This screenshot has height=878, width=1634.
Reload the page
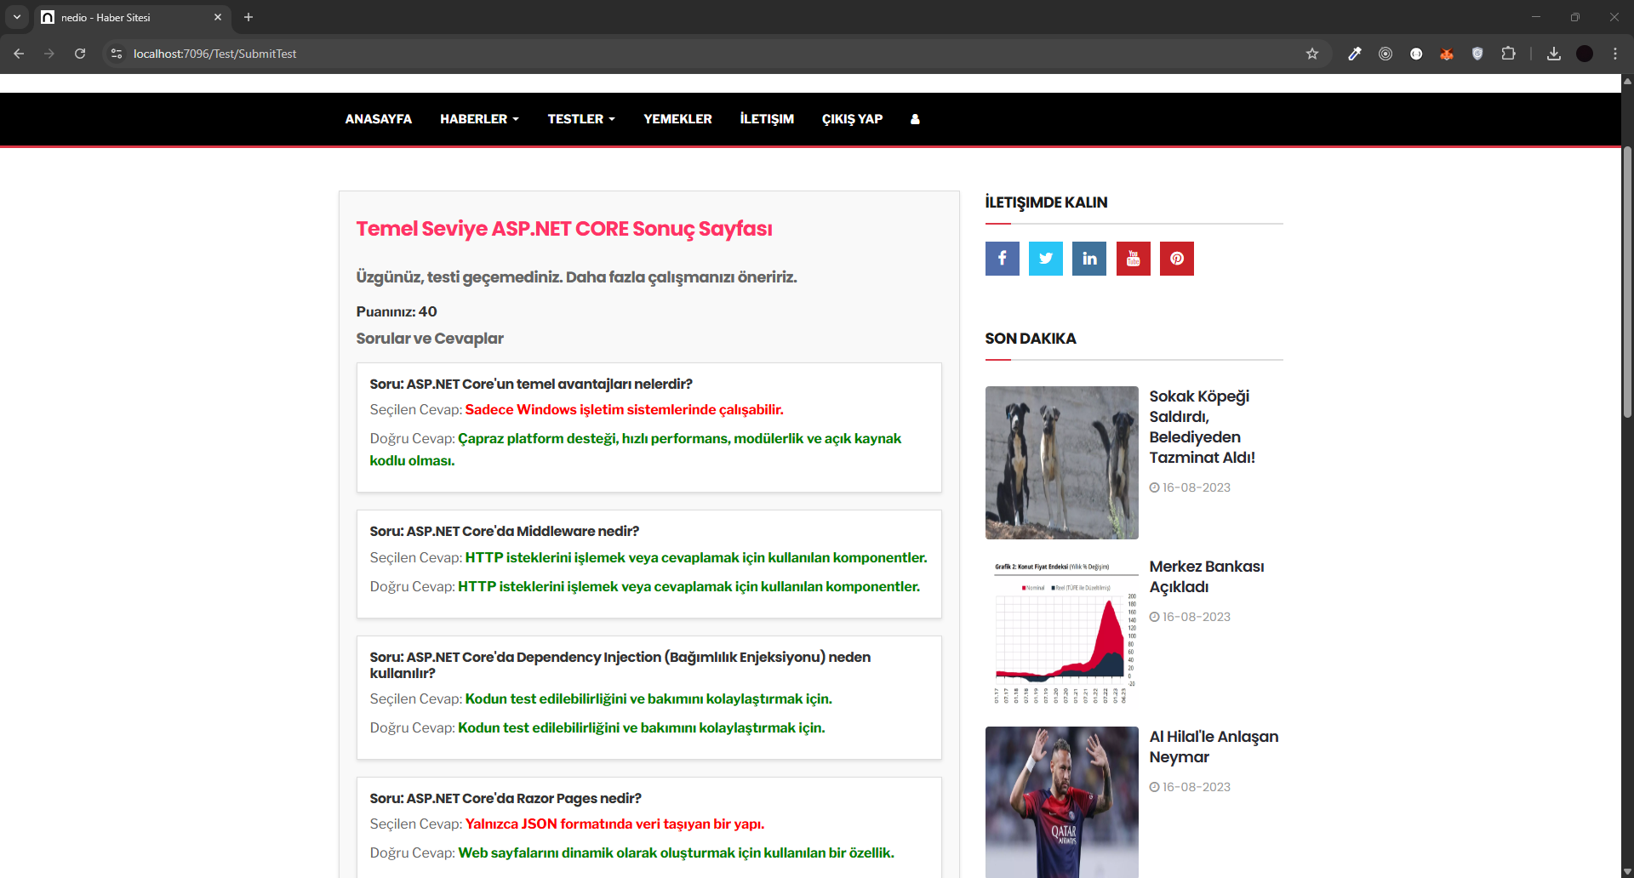pos(80,54)
